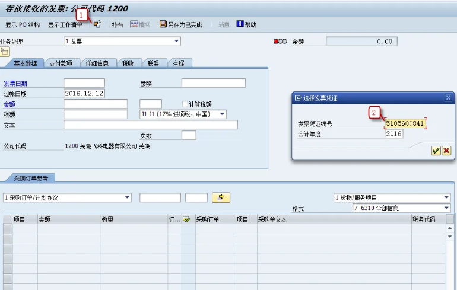The width and height of the screenshot is (457, 290).
Task: Switch to the 基本数据 tab
Action: click(26, 63)
